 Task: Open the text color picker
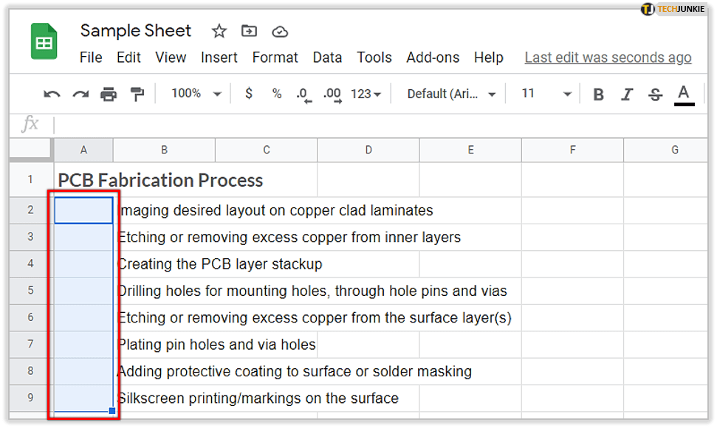(684, 94)
